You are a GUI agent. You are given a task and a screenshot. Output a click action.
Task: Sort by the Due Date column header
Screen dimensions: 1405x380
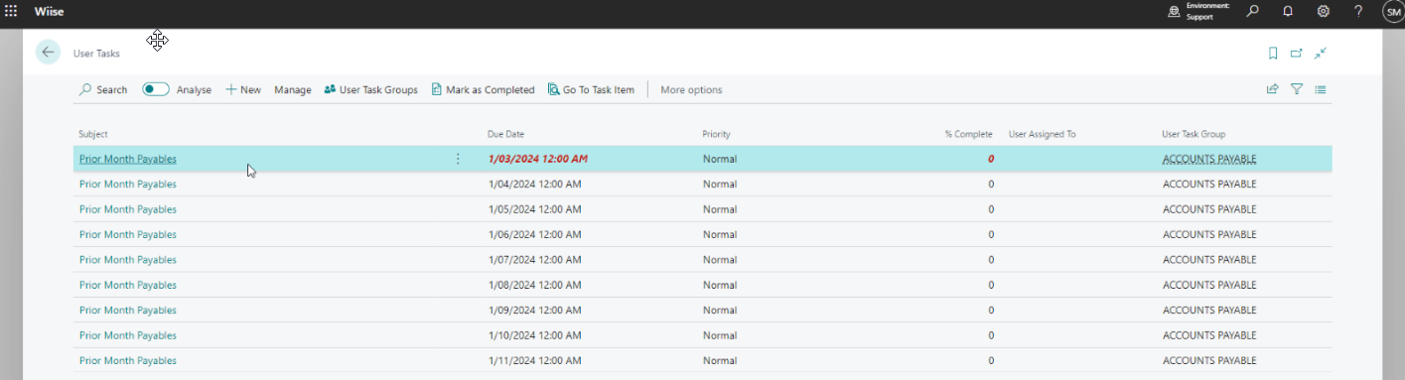click(x=506, y=134)
